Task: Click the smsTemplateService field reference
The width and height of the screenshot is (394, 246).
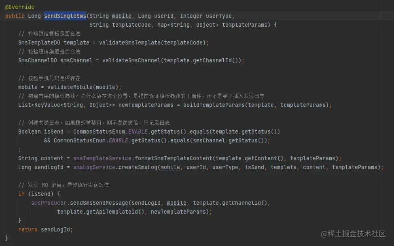Action: 102,158
